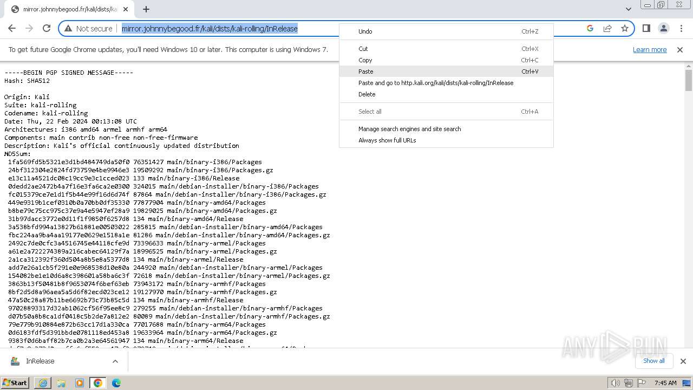Select Paste and go to http.kali.org
The width and height of the screenshot is (693, 390).
tap(446, 83)
